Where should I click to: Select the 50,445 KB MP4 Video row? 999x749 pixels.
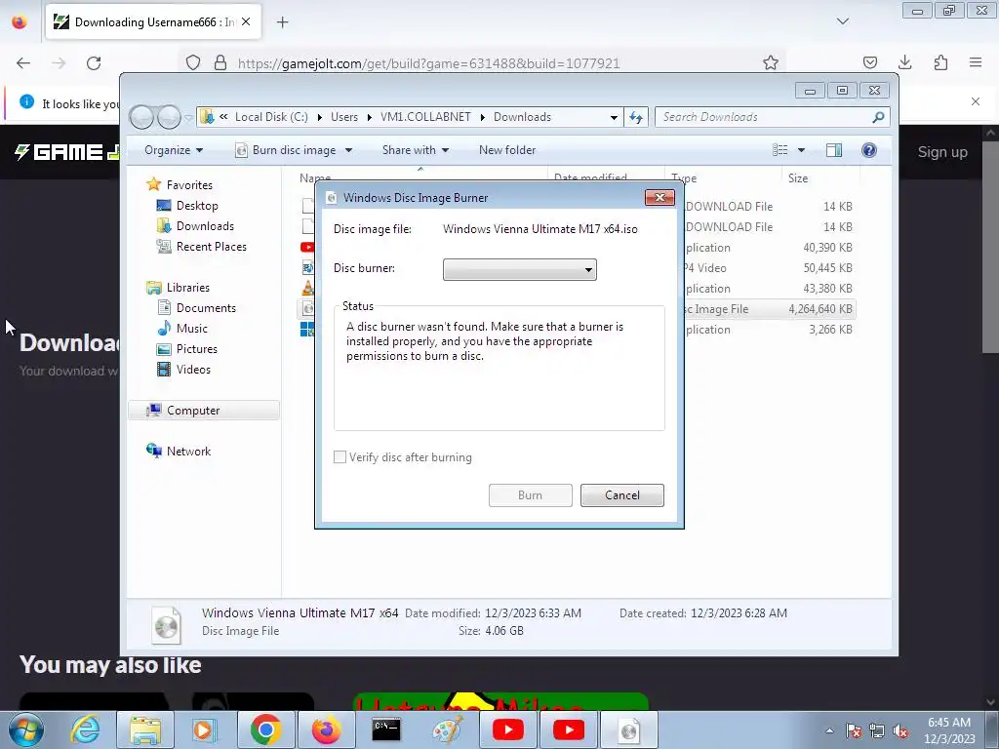tap(577, 268)
